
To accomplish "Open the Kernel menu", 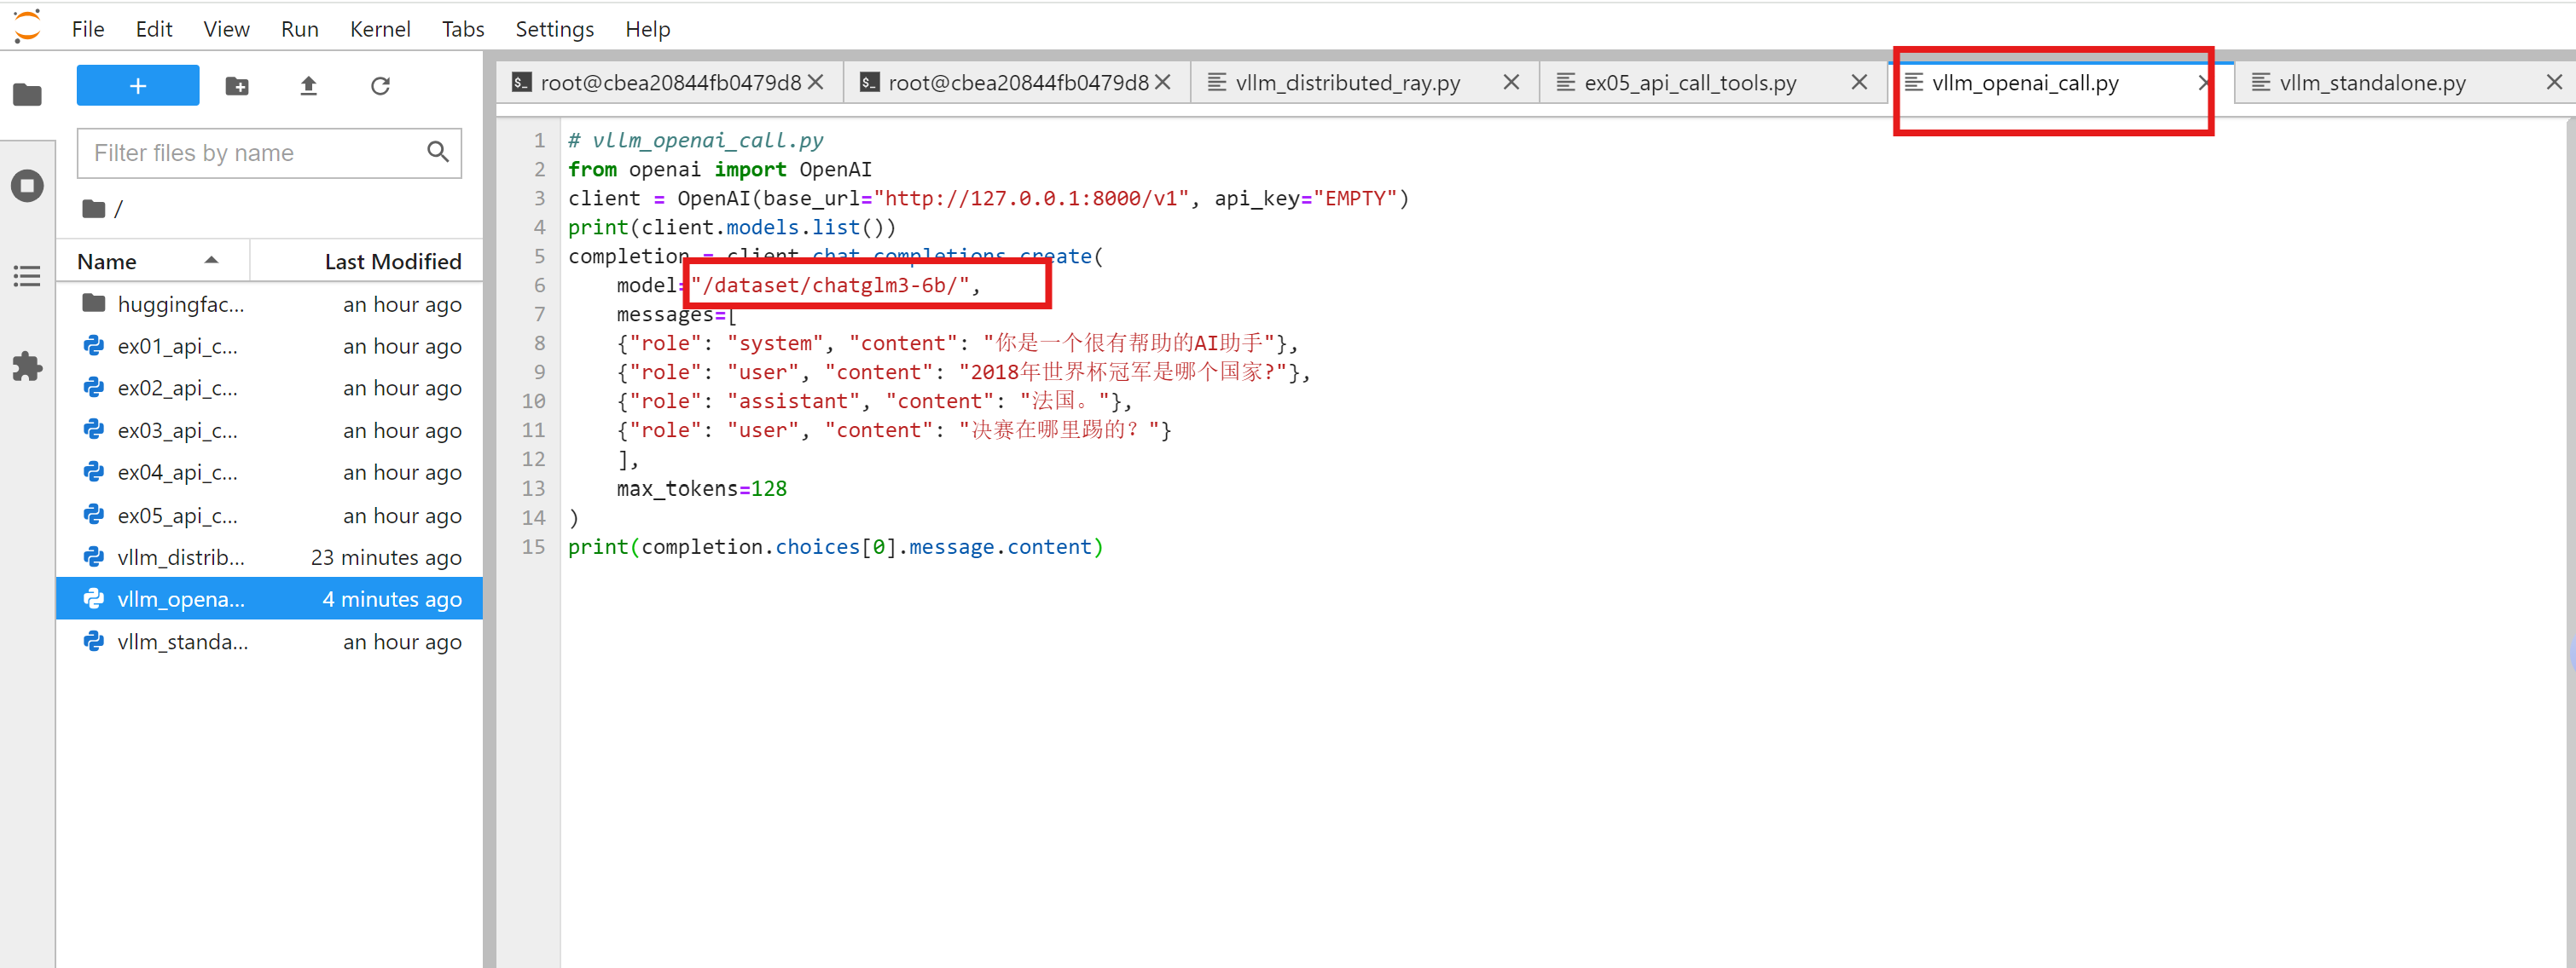I will [x=379, y=29].
